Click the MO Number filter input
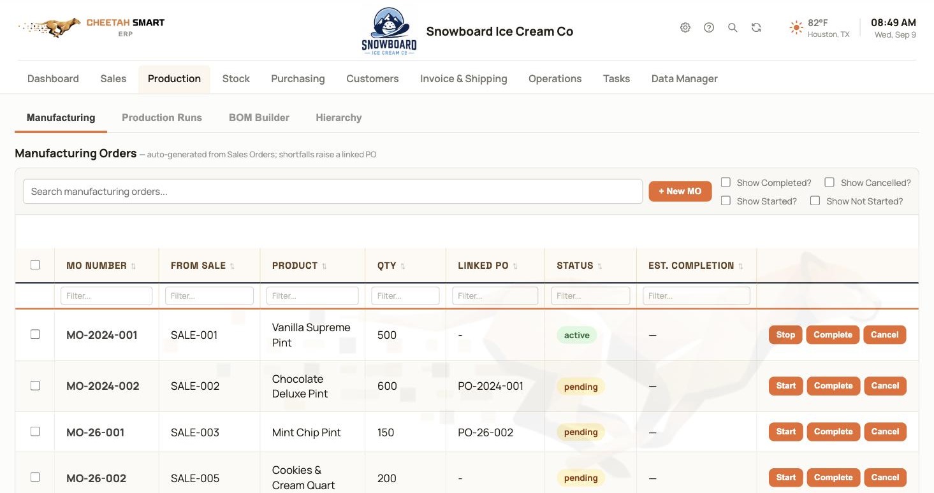 pos(106,296)
